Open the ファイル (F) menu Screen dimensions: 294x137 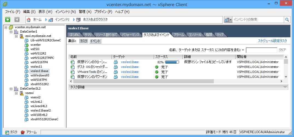point(12,12)
